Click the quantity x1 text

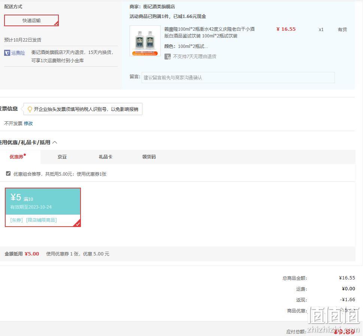(321, 30)
